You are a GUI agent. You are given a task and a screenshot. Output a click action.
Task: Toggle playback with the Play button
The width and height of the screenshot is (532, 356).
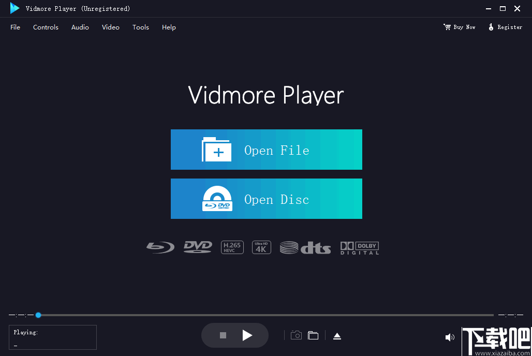click(x=247, y=335)
